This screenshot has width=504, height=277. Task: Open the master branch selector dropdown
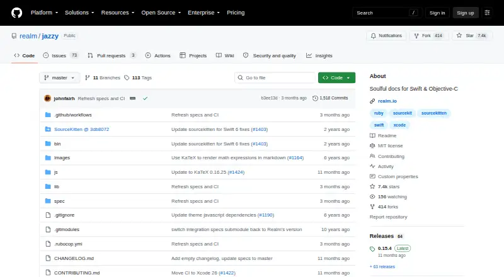59,78
